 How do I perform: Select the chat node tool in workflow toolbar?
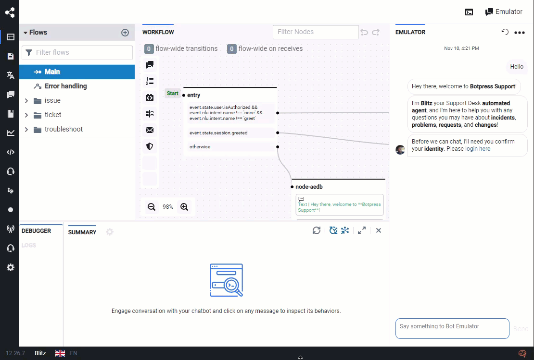click(x=150, y=64)
